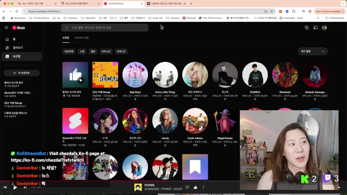Open the clipstudio bookmark folder
The width and height of the screenshot is (347, 195).
click(x=88, y=18)
